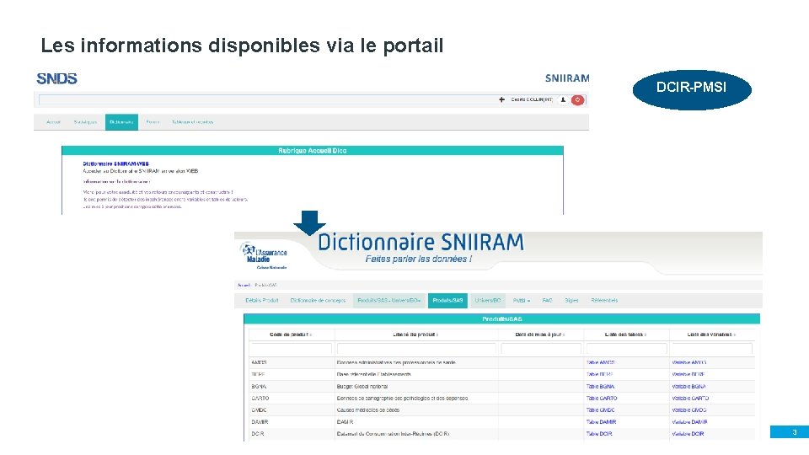Viewport: 809px width, 455px height.
Task: Open the user profile icon
Action: [x=564, y=99]
